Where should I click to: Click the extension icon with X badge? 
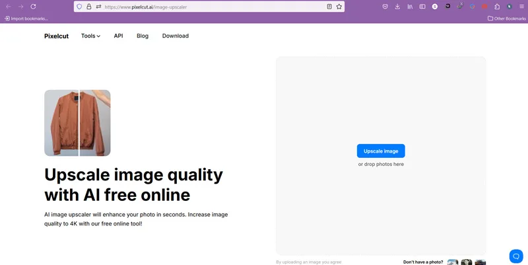click(x=460, y=6)
